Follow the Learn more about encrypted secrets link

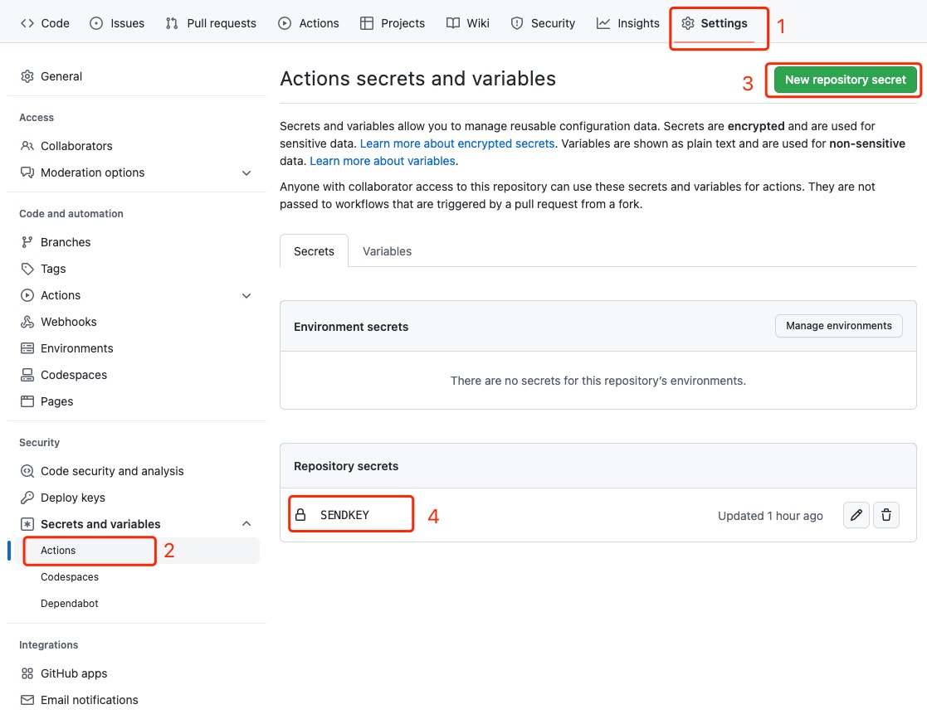(x=456, y=143)
